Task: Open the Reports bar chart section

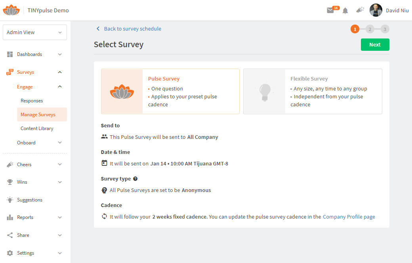Action: pyautogui.click(x=25, y=217)
